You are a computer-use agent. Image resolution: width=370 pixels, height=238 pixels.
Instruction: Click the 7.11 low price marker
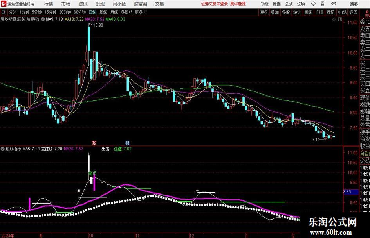point(316,140)
